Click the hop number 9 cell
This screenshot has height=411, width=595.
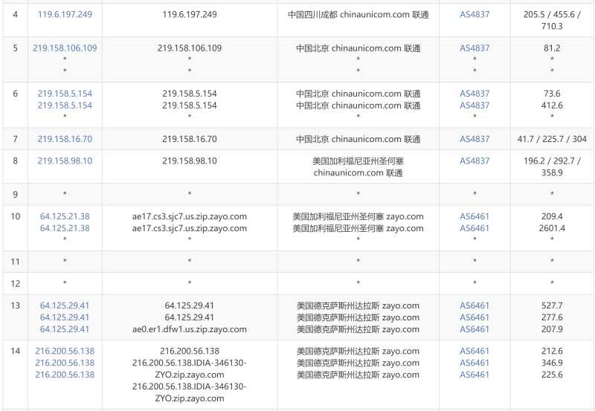click(x=15, y=195)
